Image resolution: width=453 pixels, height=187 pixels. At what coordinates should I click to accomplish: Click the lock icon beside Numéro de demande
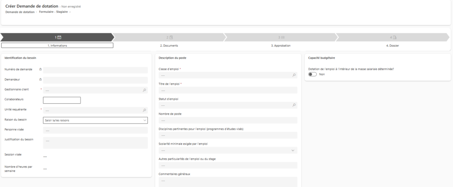coord(40,70)
